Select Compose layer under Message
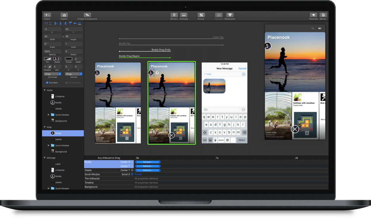The width and height of the screenshot is (371, 218). click(x=63, y=170)
